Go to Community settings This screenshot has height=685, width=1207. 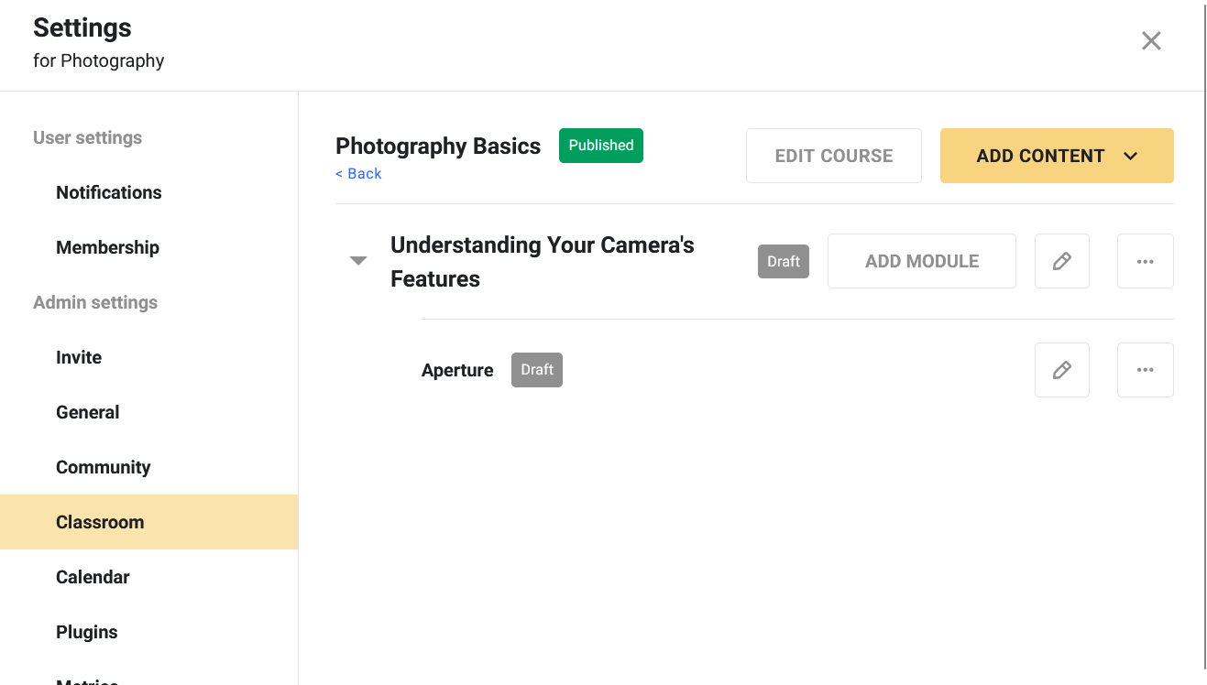point(103,467)
